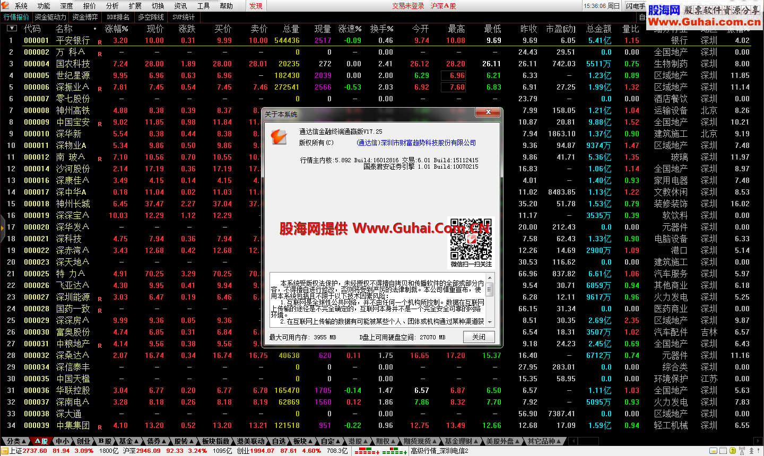Click the red 发现 menu item

[x=256, y=6]
